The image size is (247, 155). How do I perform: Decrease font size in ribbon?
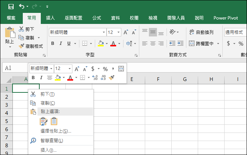(134, 32)
